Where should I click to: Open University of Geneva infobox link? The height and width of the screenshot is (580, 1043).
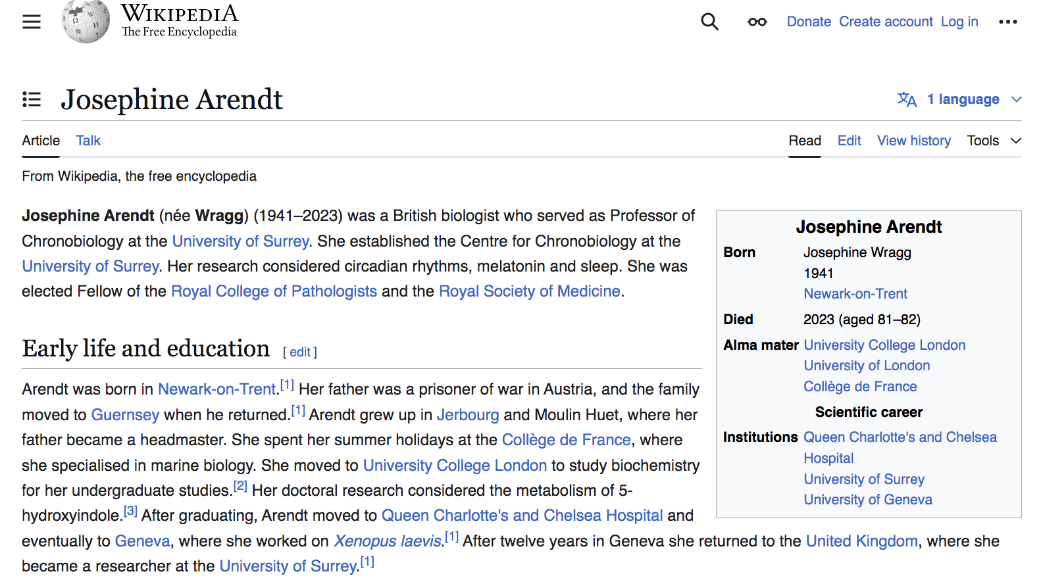coord(868,500)
